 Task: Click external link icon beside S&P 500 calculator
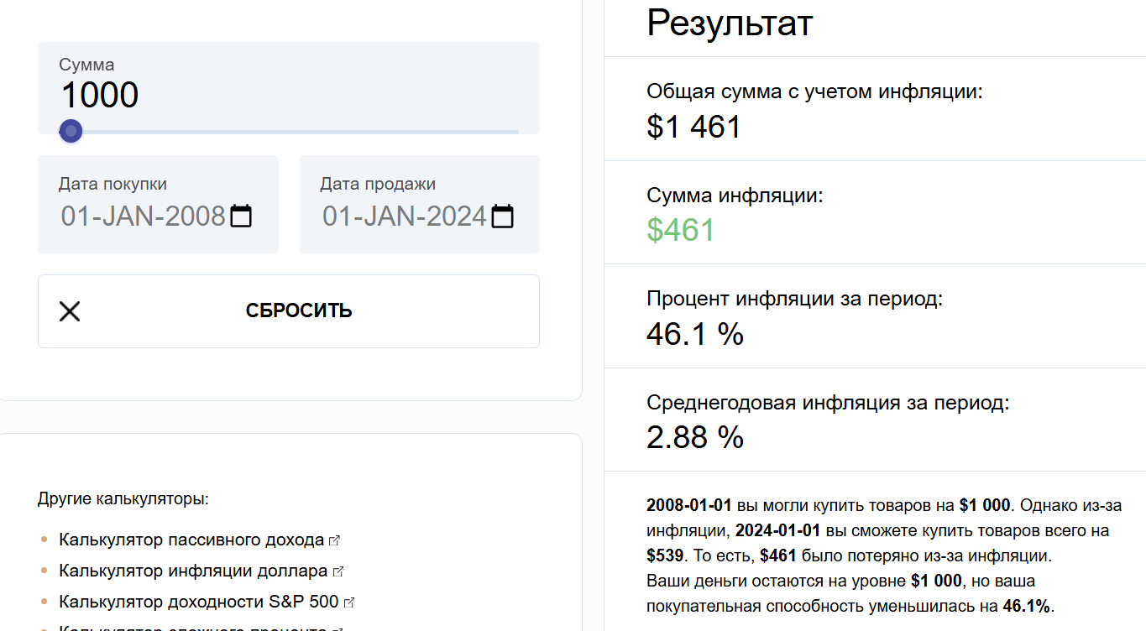pos(349,602)
